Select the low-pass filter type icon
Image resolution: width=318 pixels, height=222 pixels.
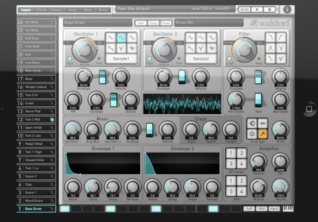point(271,37)
